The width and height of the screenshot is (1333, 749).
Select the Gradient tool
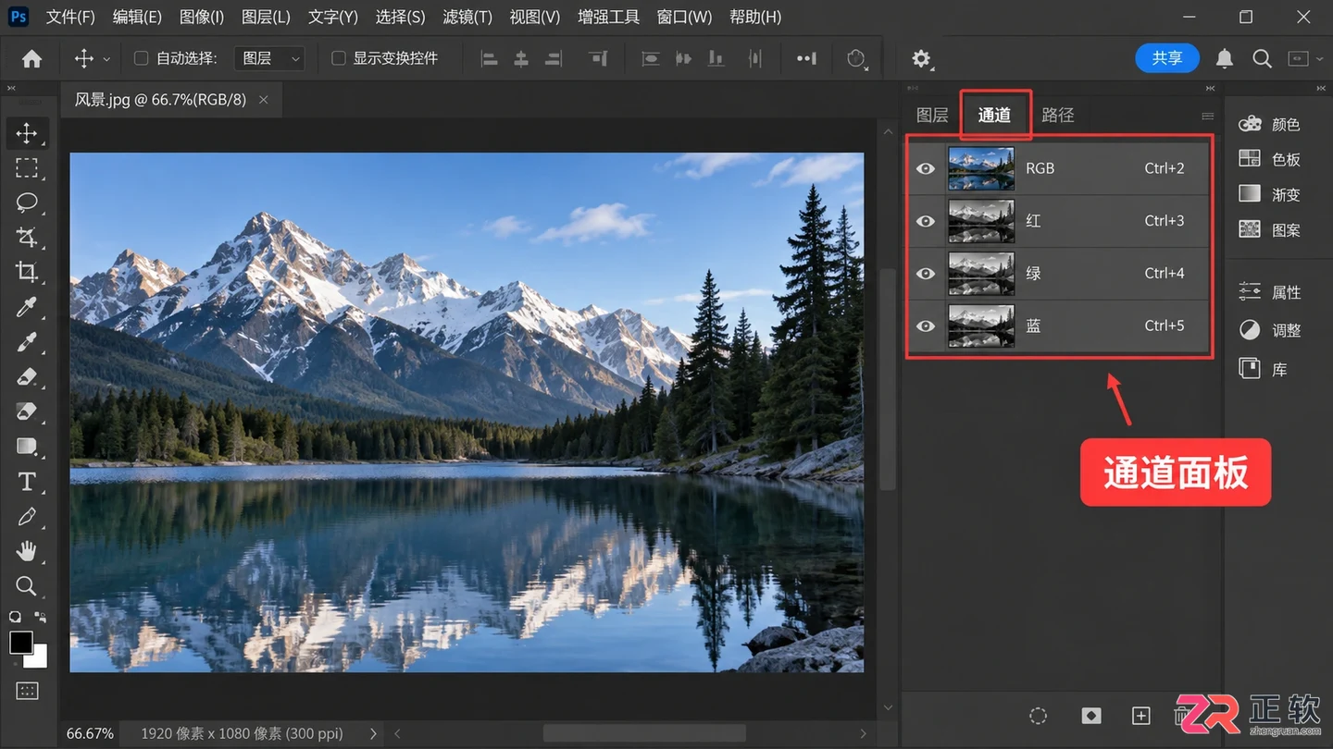pyautogui.click(x=27, y=447)
